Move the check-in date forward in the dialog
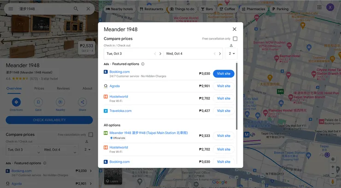The image size is (341, 188). [x=160, y=54]
